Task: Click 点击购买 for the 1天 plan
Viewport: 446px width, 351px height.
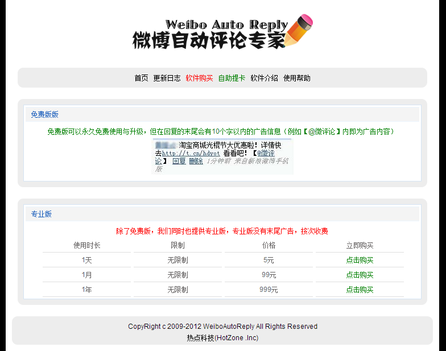Action: pyautogui.click(x=360, y=260)
